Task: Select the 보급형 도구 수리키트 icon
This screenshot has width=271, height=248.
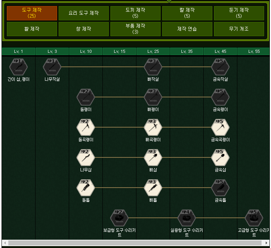Action: [119, 218]
